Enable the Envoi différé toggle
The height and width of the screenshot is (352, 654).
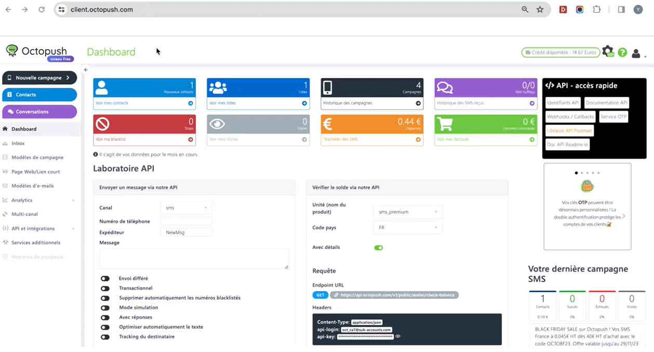point(105,279)
